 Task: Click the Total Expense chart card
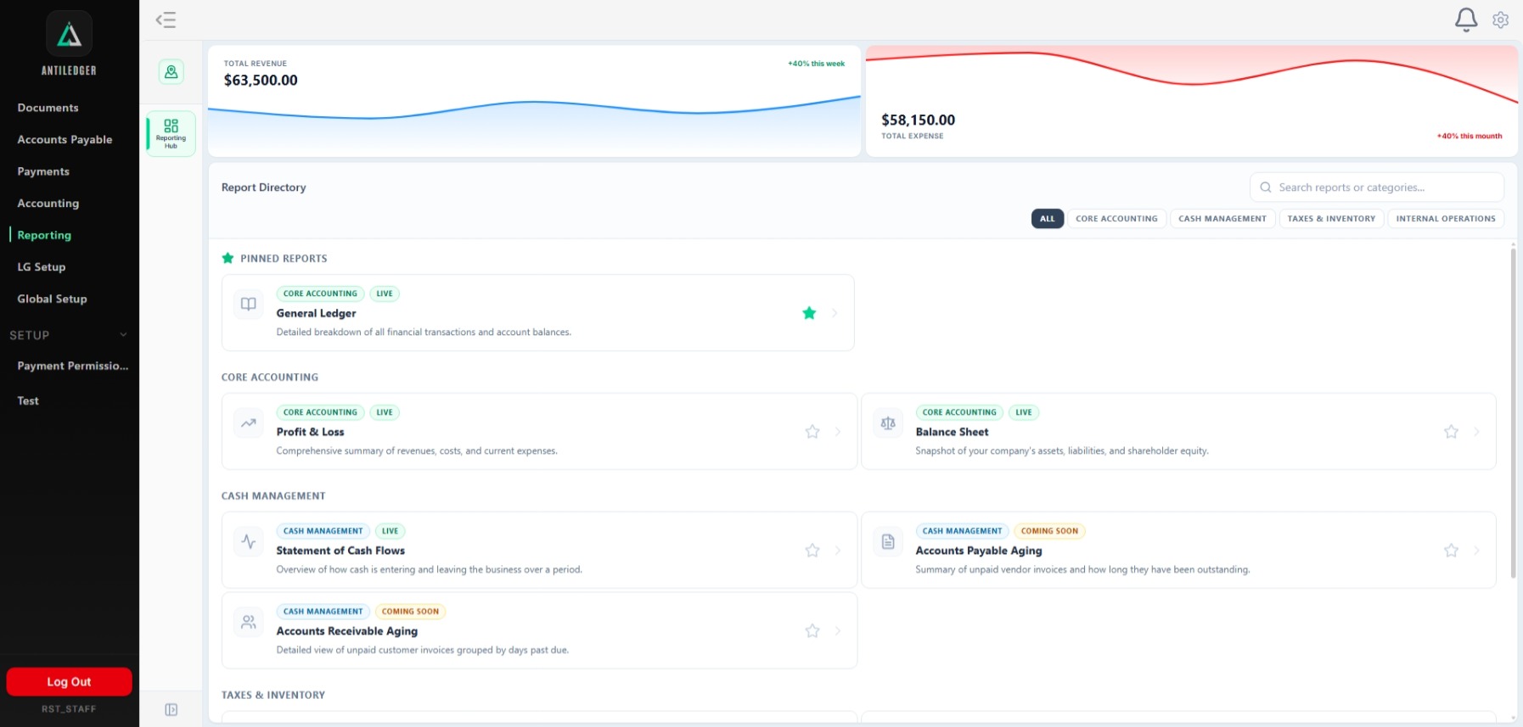(1191, 101)
